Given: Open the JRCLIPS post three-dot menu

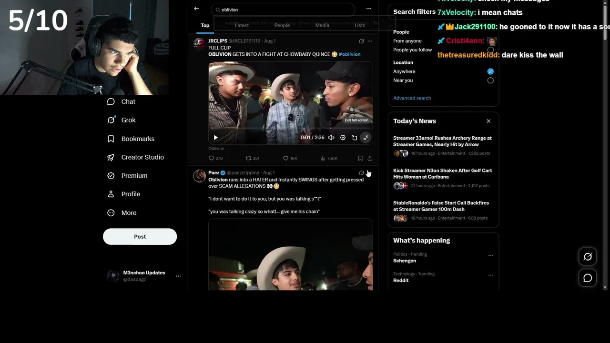Looking at the screenshot, I should [370, 41].
